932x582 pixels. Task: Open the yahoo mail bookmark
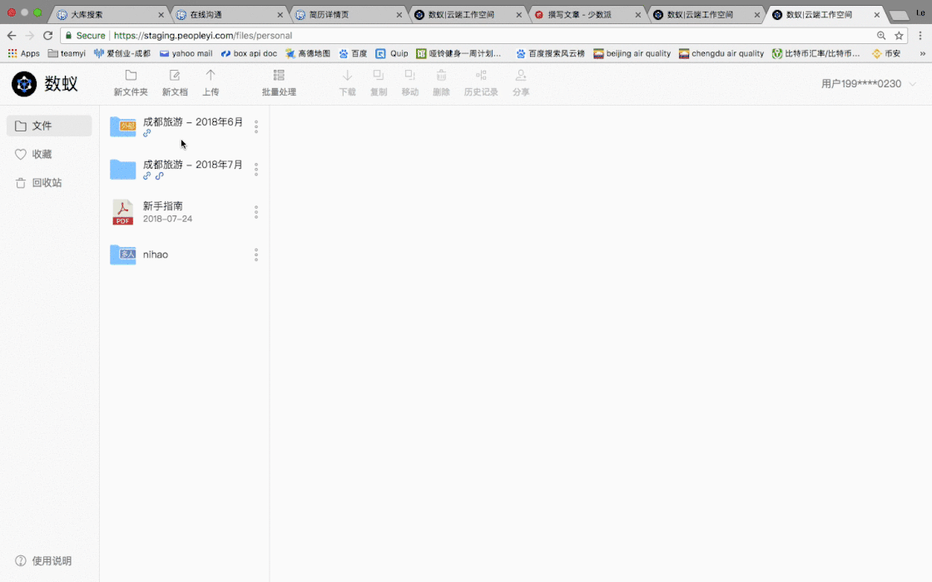tap(186, 53)
